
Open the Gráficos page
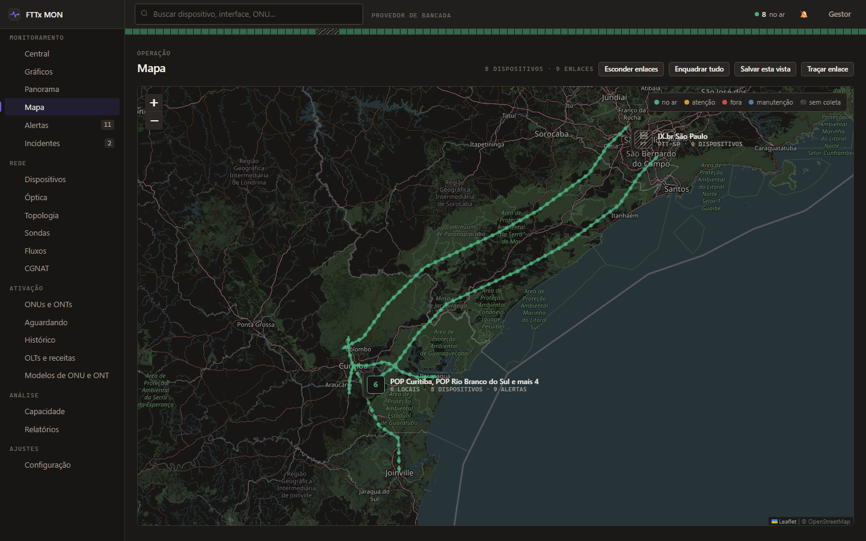click(62, 72)
